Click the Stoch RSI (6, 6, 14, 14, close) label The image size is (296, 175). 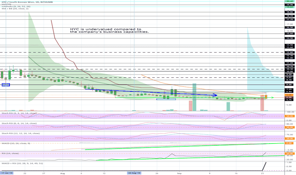(x=19, y=123)
